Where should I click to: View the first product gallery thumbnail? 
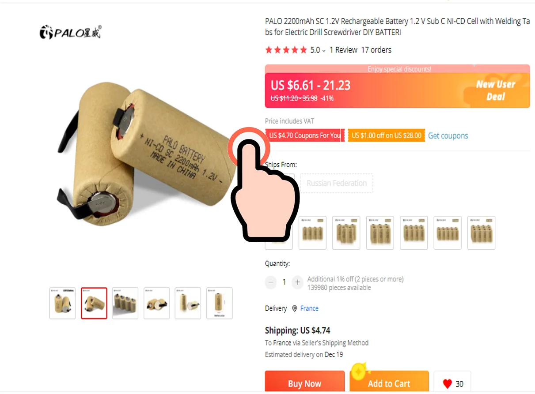(62, 303)
